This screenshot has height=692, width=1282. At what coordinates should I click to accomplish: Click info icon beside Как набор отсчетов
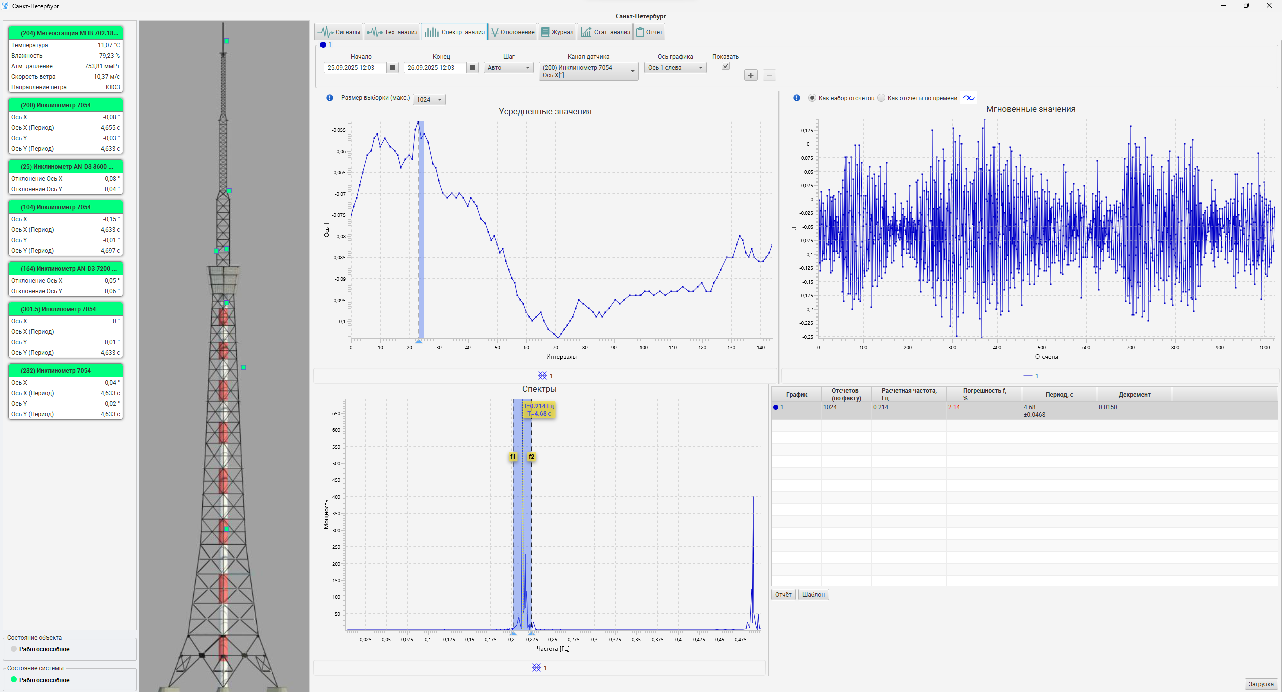[796, 98]
